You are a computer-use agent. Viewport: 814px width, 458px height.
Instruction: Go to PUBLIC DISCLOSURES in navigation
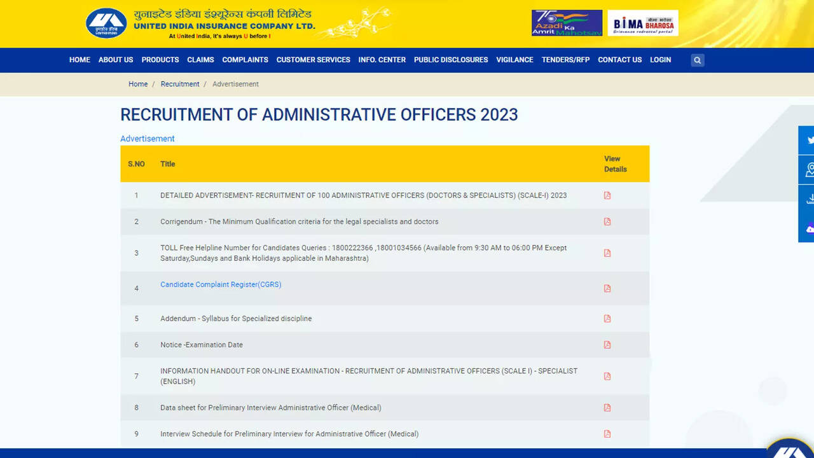pos(451,60)
